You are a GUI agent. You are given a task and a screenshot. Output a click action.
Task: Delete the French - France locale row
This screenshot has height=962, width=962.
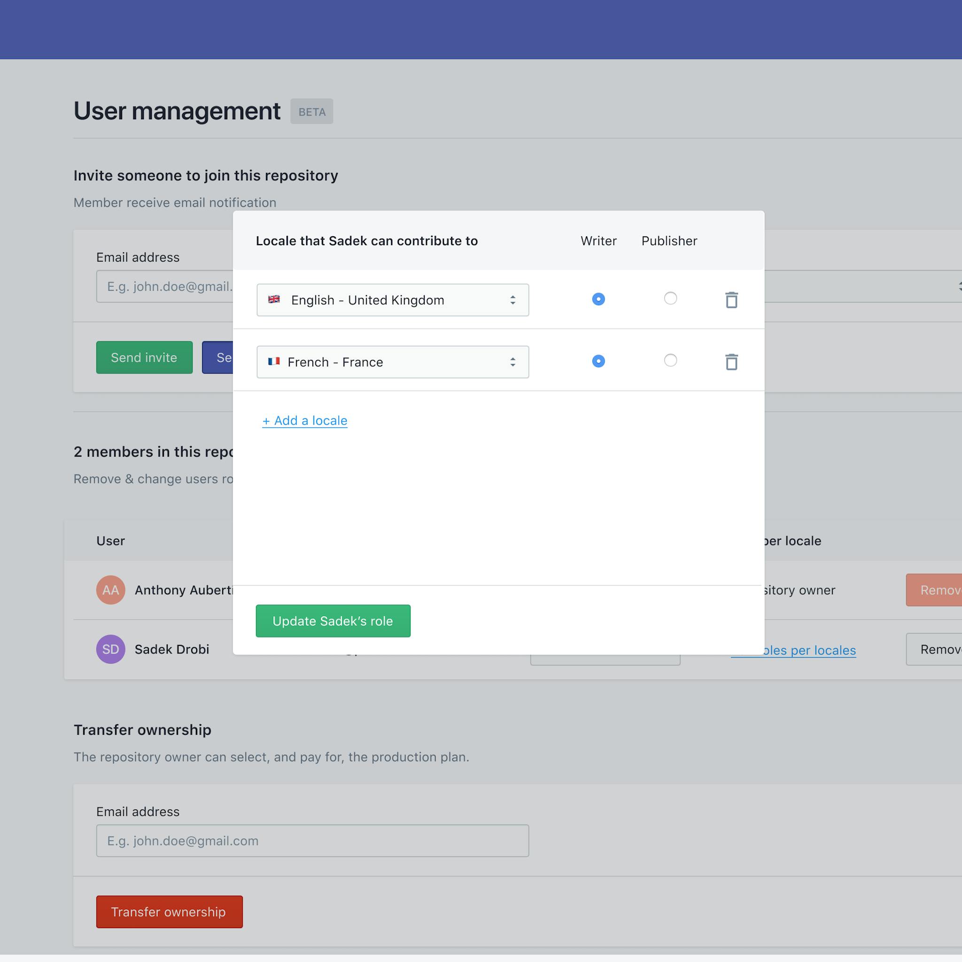pyautogui.click(x=731, y=362)
